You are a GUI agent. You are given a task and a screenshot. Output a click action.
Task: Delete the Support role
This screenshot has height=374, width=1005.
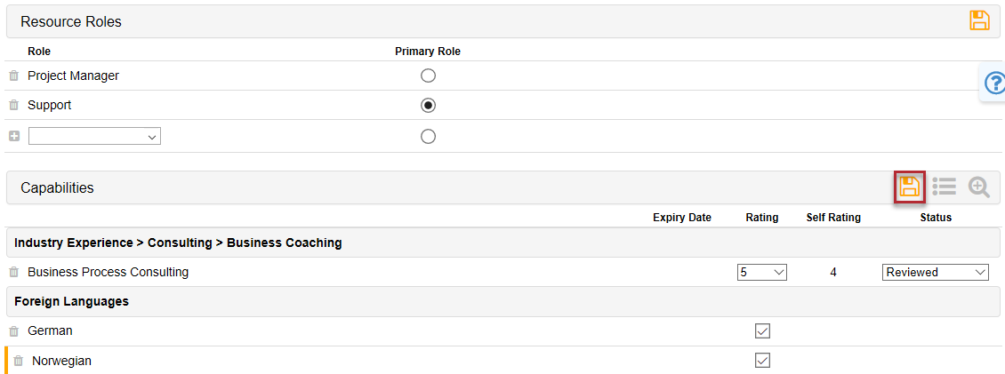(14, 106)
